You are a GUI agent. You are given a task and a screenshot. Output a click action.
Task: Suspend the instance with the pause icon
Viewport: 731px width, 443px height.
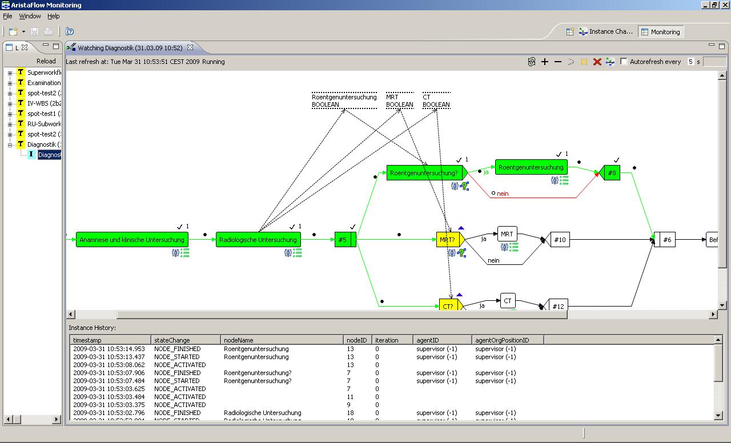point(584,62)
